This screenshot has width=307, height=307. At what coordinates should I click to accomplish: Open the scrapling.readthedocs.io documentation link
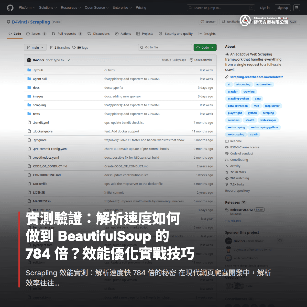(256, 77)
